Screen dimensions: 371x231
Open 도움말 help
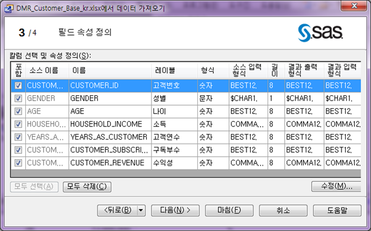[337, 210]
